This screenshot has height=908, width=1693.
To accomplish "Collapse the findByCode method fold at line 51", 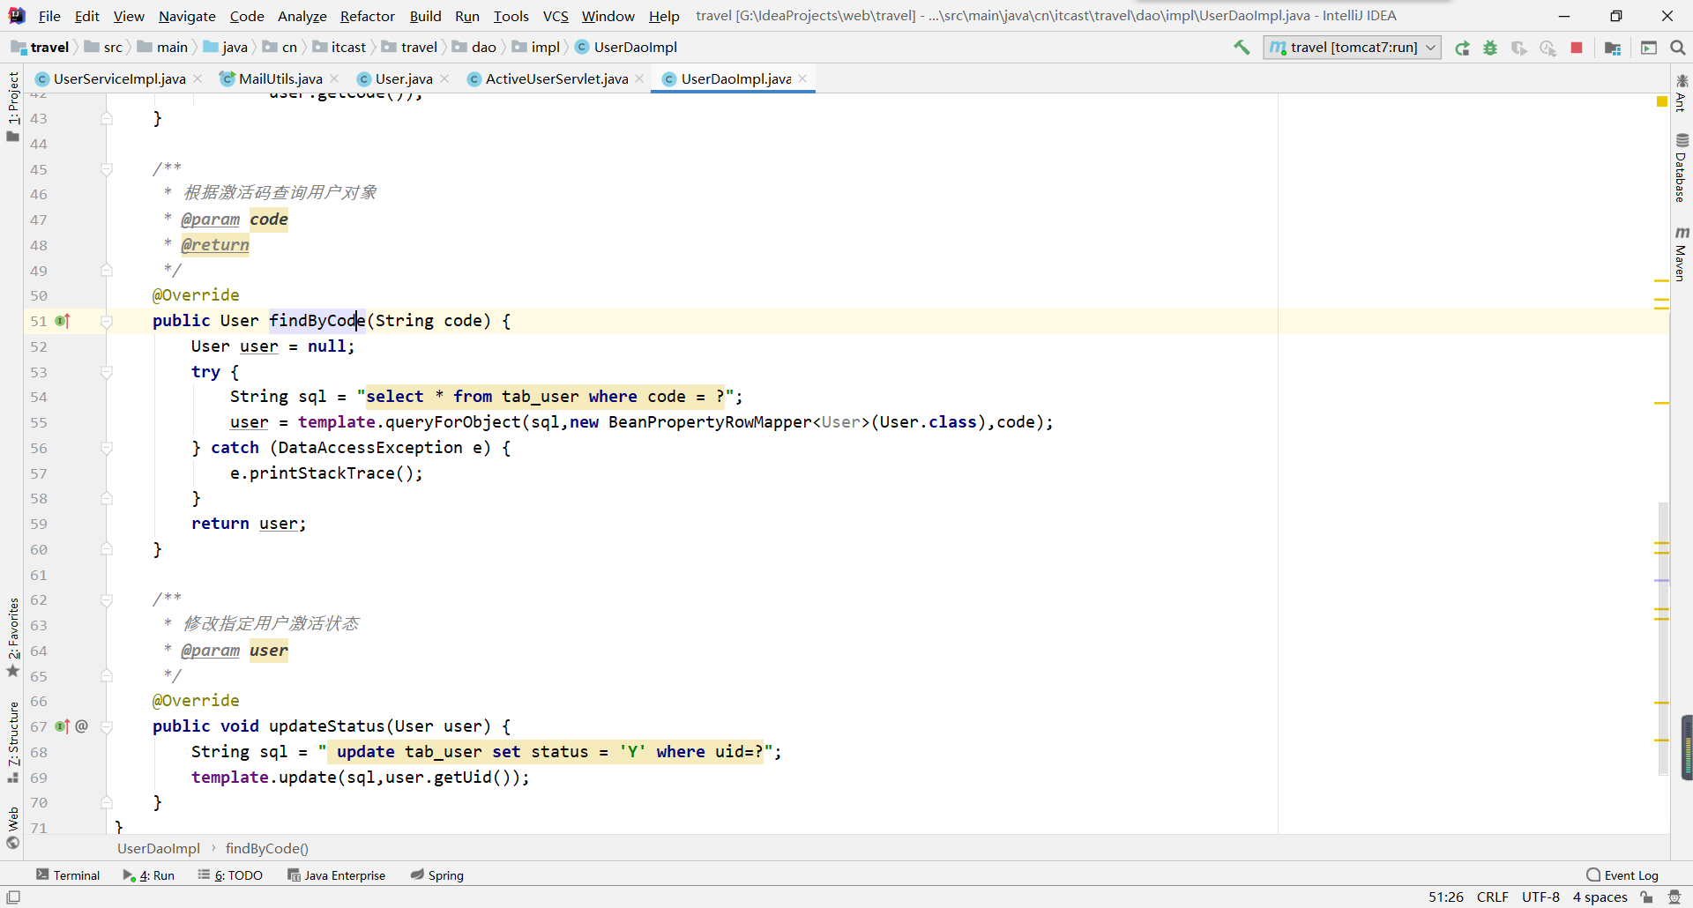I will coord(107,321).
